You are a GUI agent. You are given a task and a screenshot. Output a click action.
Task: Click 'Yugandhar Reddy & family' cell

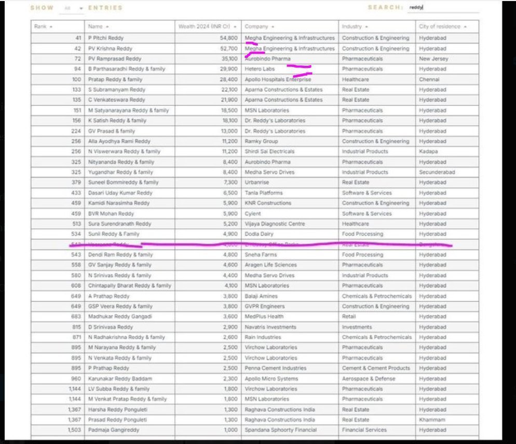pyautogui.click(x=129, y=172)
